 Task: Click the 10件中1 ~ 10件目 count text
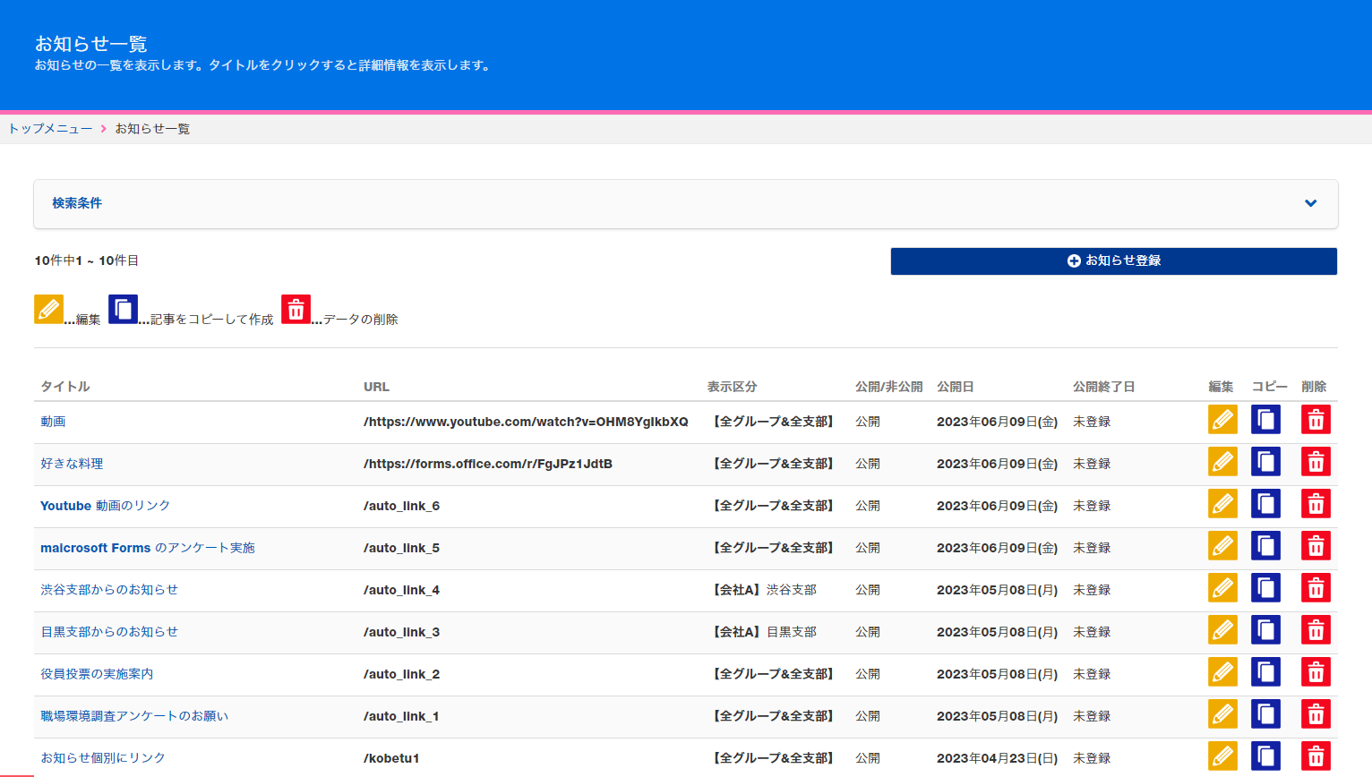pyautogui.click(x=87, y=260)
